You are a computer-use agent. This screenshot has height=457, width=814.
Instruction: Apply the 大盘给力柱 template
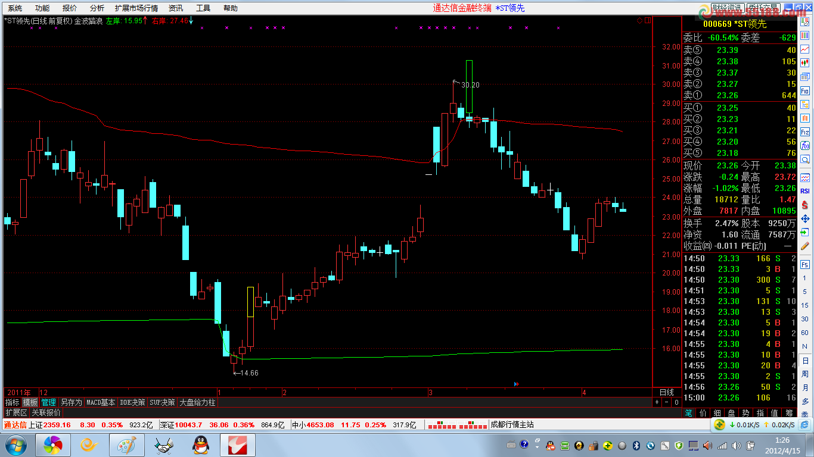click(x=197, y=402)
